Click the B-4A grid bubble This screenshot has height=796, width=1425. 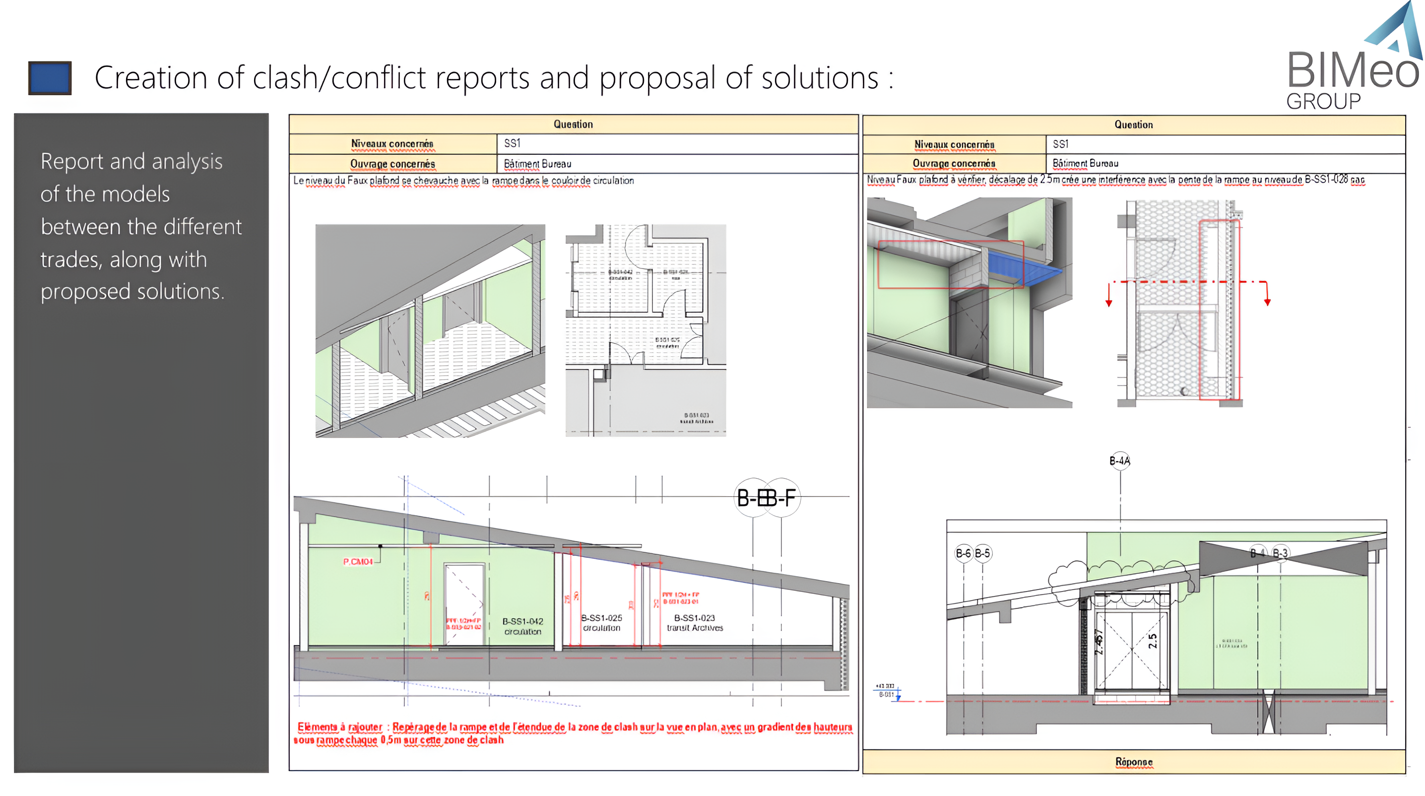coord(1120,460)
